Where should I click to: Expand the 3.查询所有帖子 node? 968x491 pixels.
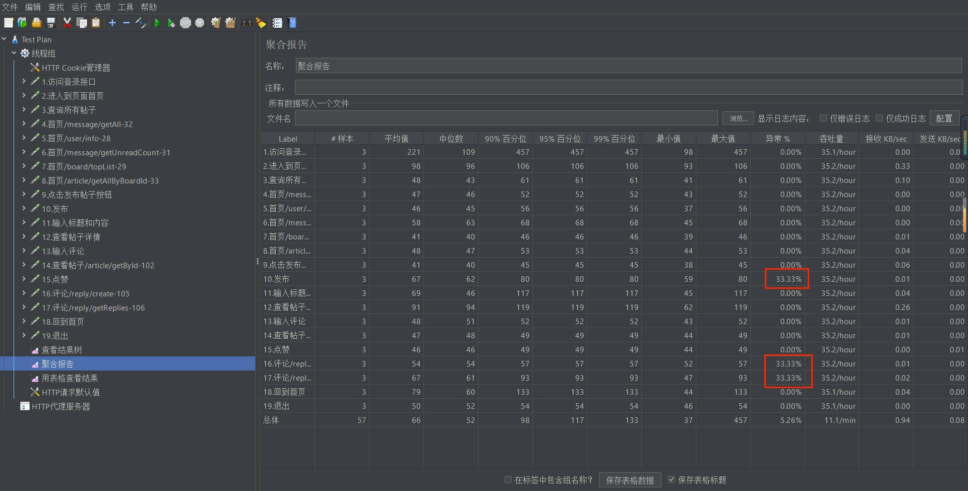coord(24,109)
